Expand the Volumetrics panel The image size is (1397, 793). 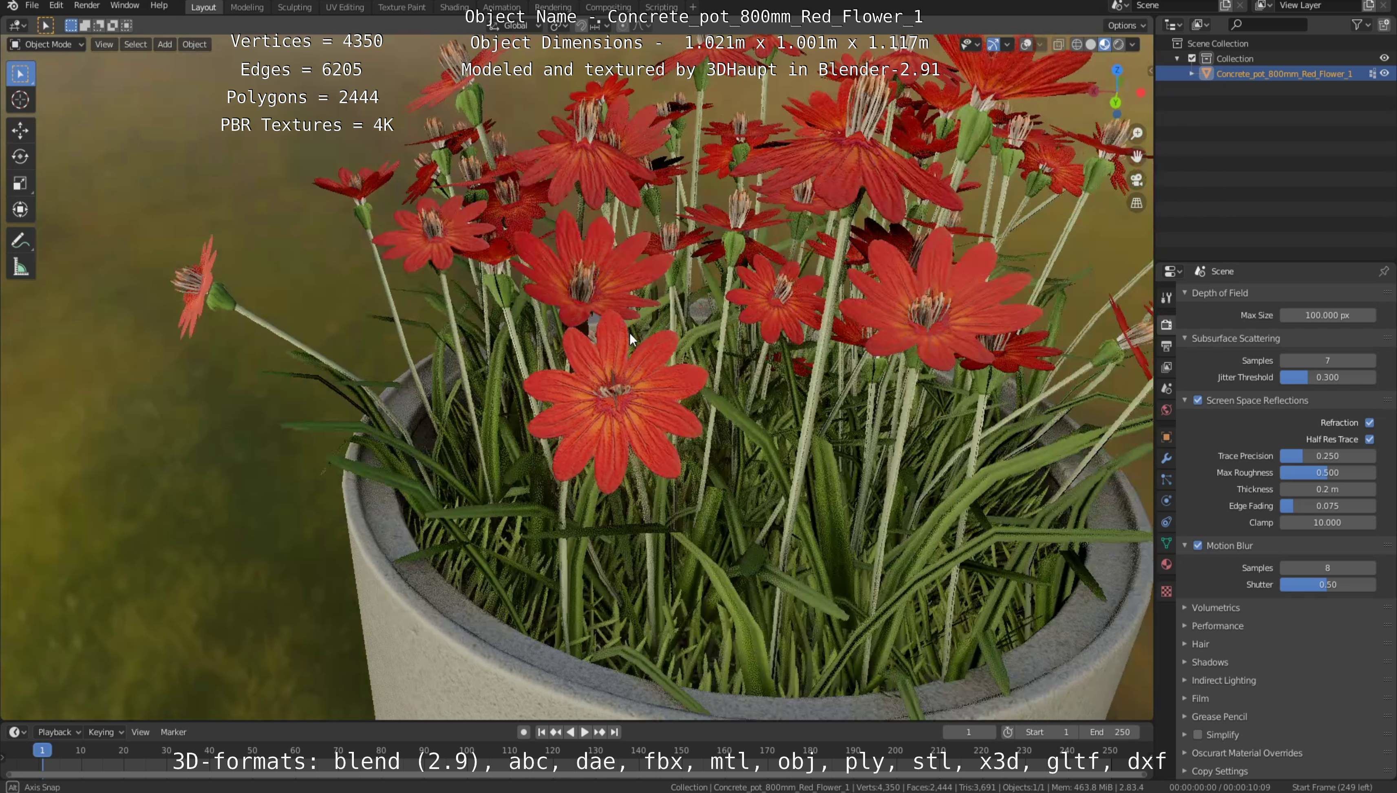(1215, 608)
